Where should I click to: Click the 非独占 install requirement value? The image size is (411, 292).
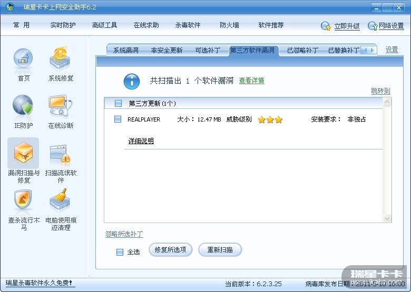click(357, 119)
